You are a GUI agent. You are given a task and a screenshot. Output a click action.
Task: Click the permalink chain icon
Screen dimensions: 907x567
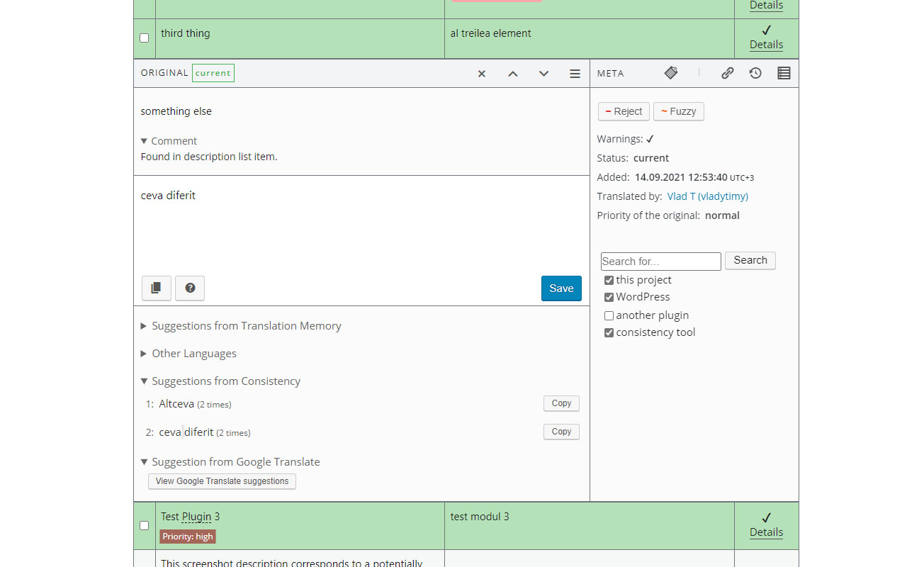tap(727, 73)
